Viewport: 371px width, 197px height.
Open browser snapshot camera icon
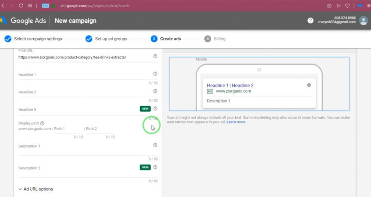(329, 6)
